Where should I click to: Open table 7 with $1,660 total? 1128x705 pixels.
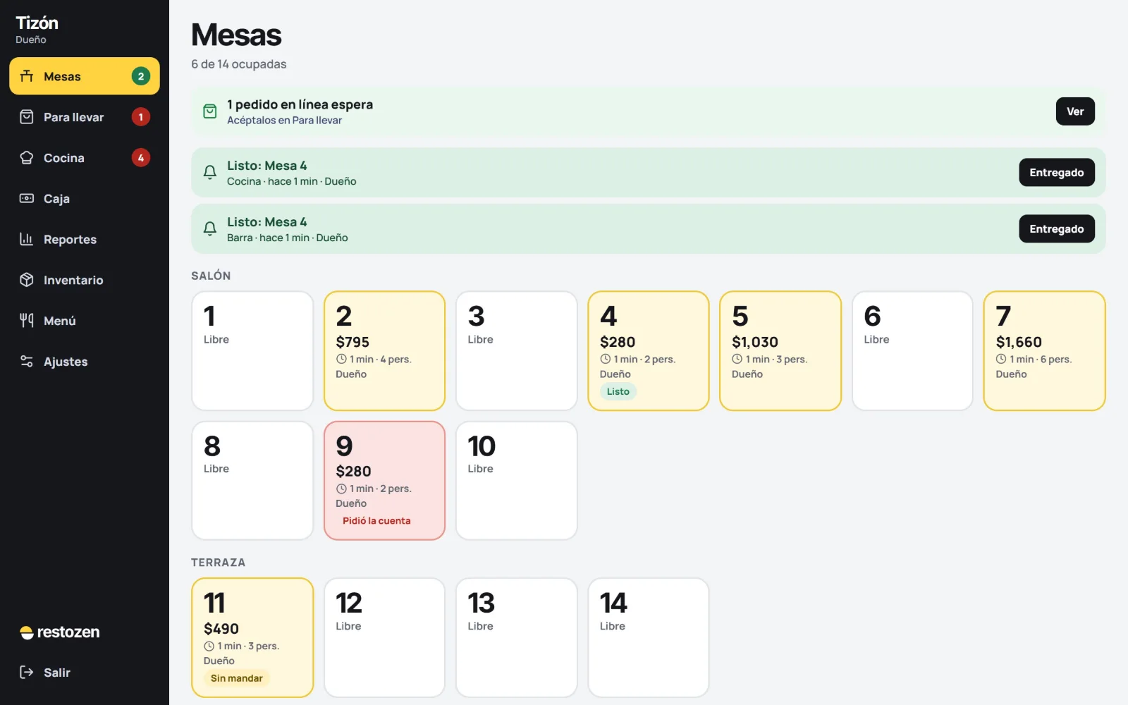(x=1045, y=351)
